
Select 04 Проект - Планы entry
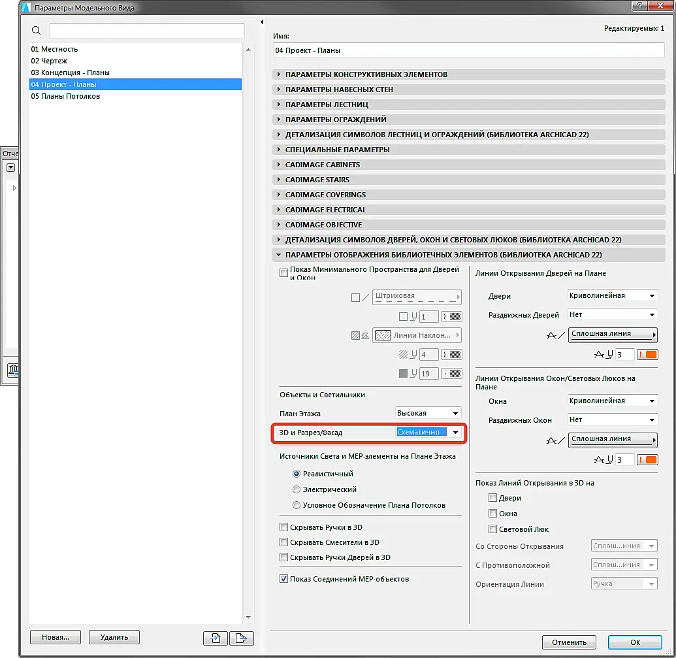135,84
